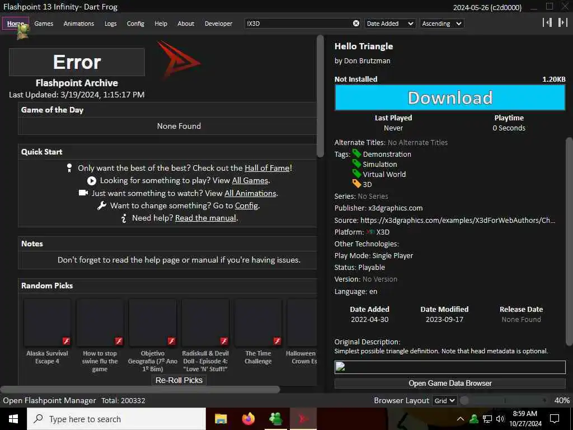Open the Developer tab
Image resolution: width=573 pixels, height=430 pixels.
pos(219,24)
